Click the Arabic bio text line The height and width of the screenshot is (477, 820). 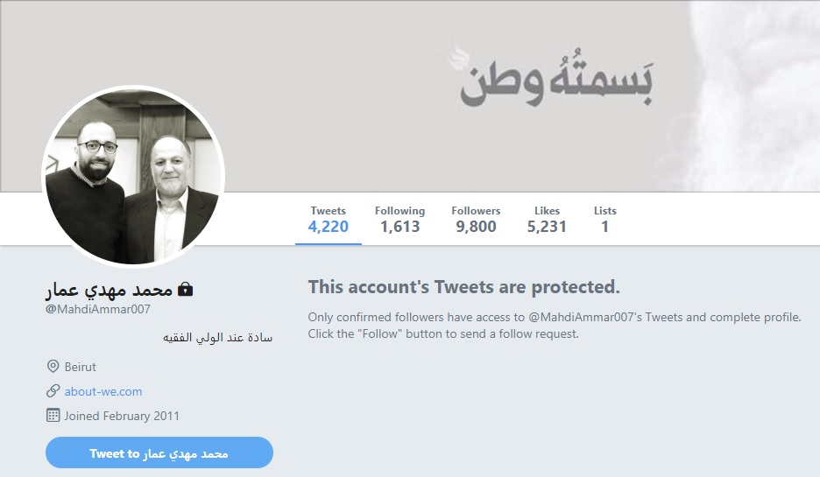217,338
